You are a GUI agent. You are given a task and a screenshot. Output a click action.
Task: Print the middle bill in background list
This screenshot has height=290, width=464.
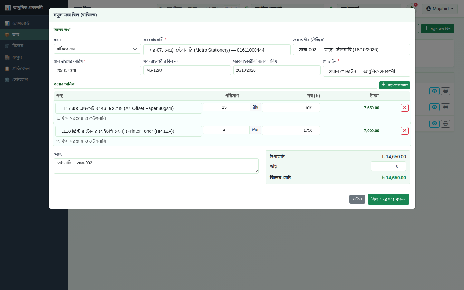tap(446, 107)
